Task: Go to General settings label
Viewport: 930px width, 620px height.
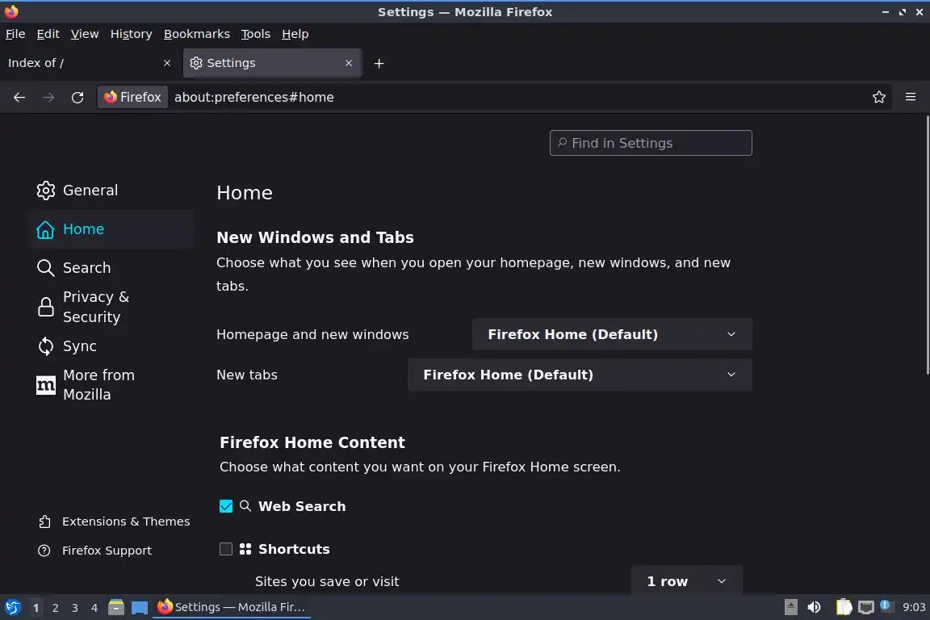Action: pyautogui.click(x=90, y=191)
